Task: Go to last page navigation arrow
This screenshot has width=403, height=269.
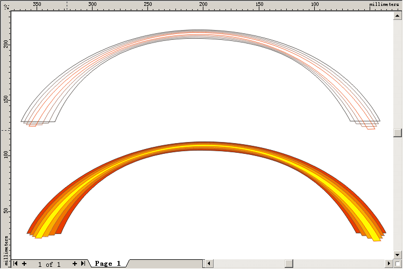Action: coord(83,264)
